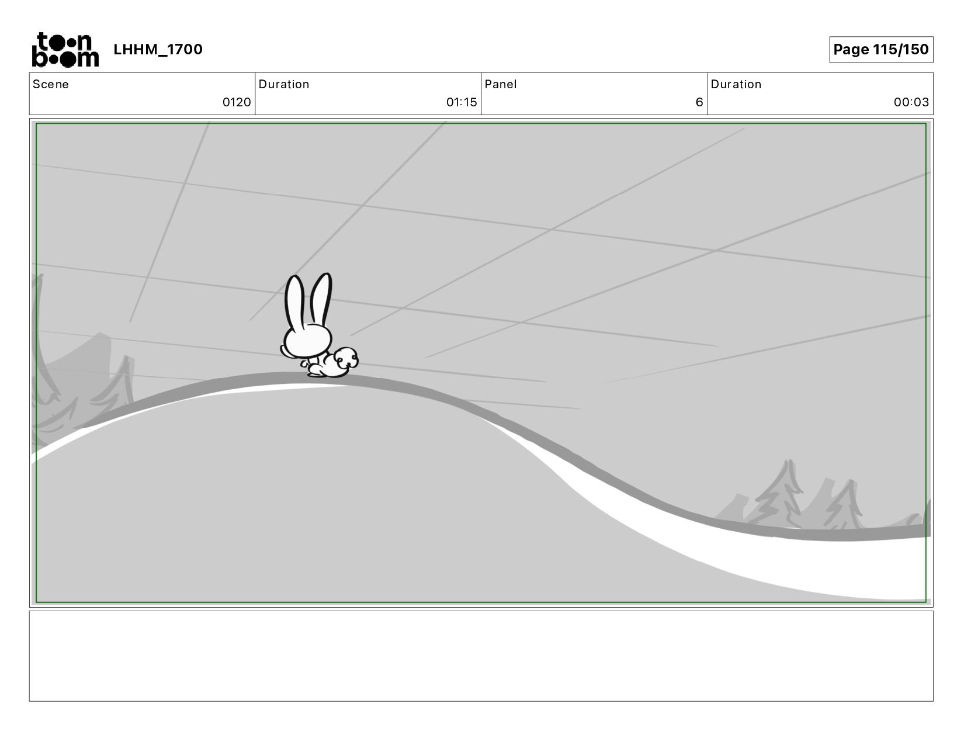The height and width of the screenshot is (745, 964).
Task: Select the project title LHHM_1700
Action: pyautogui.click(x=158, y=50)
